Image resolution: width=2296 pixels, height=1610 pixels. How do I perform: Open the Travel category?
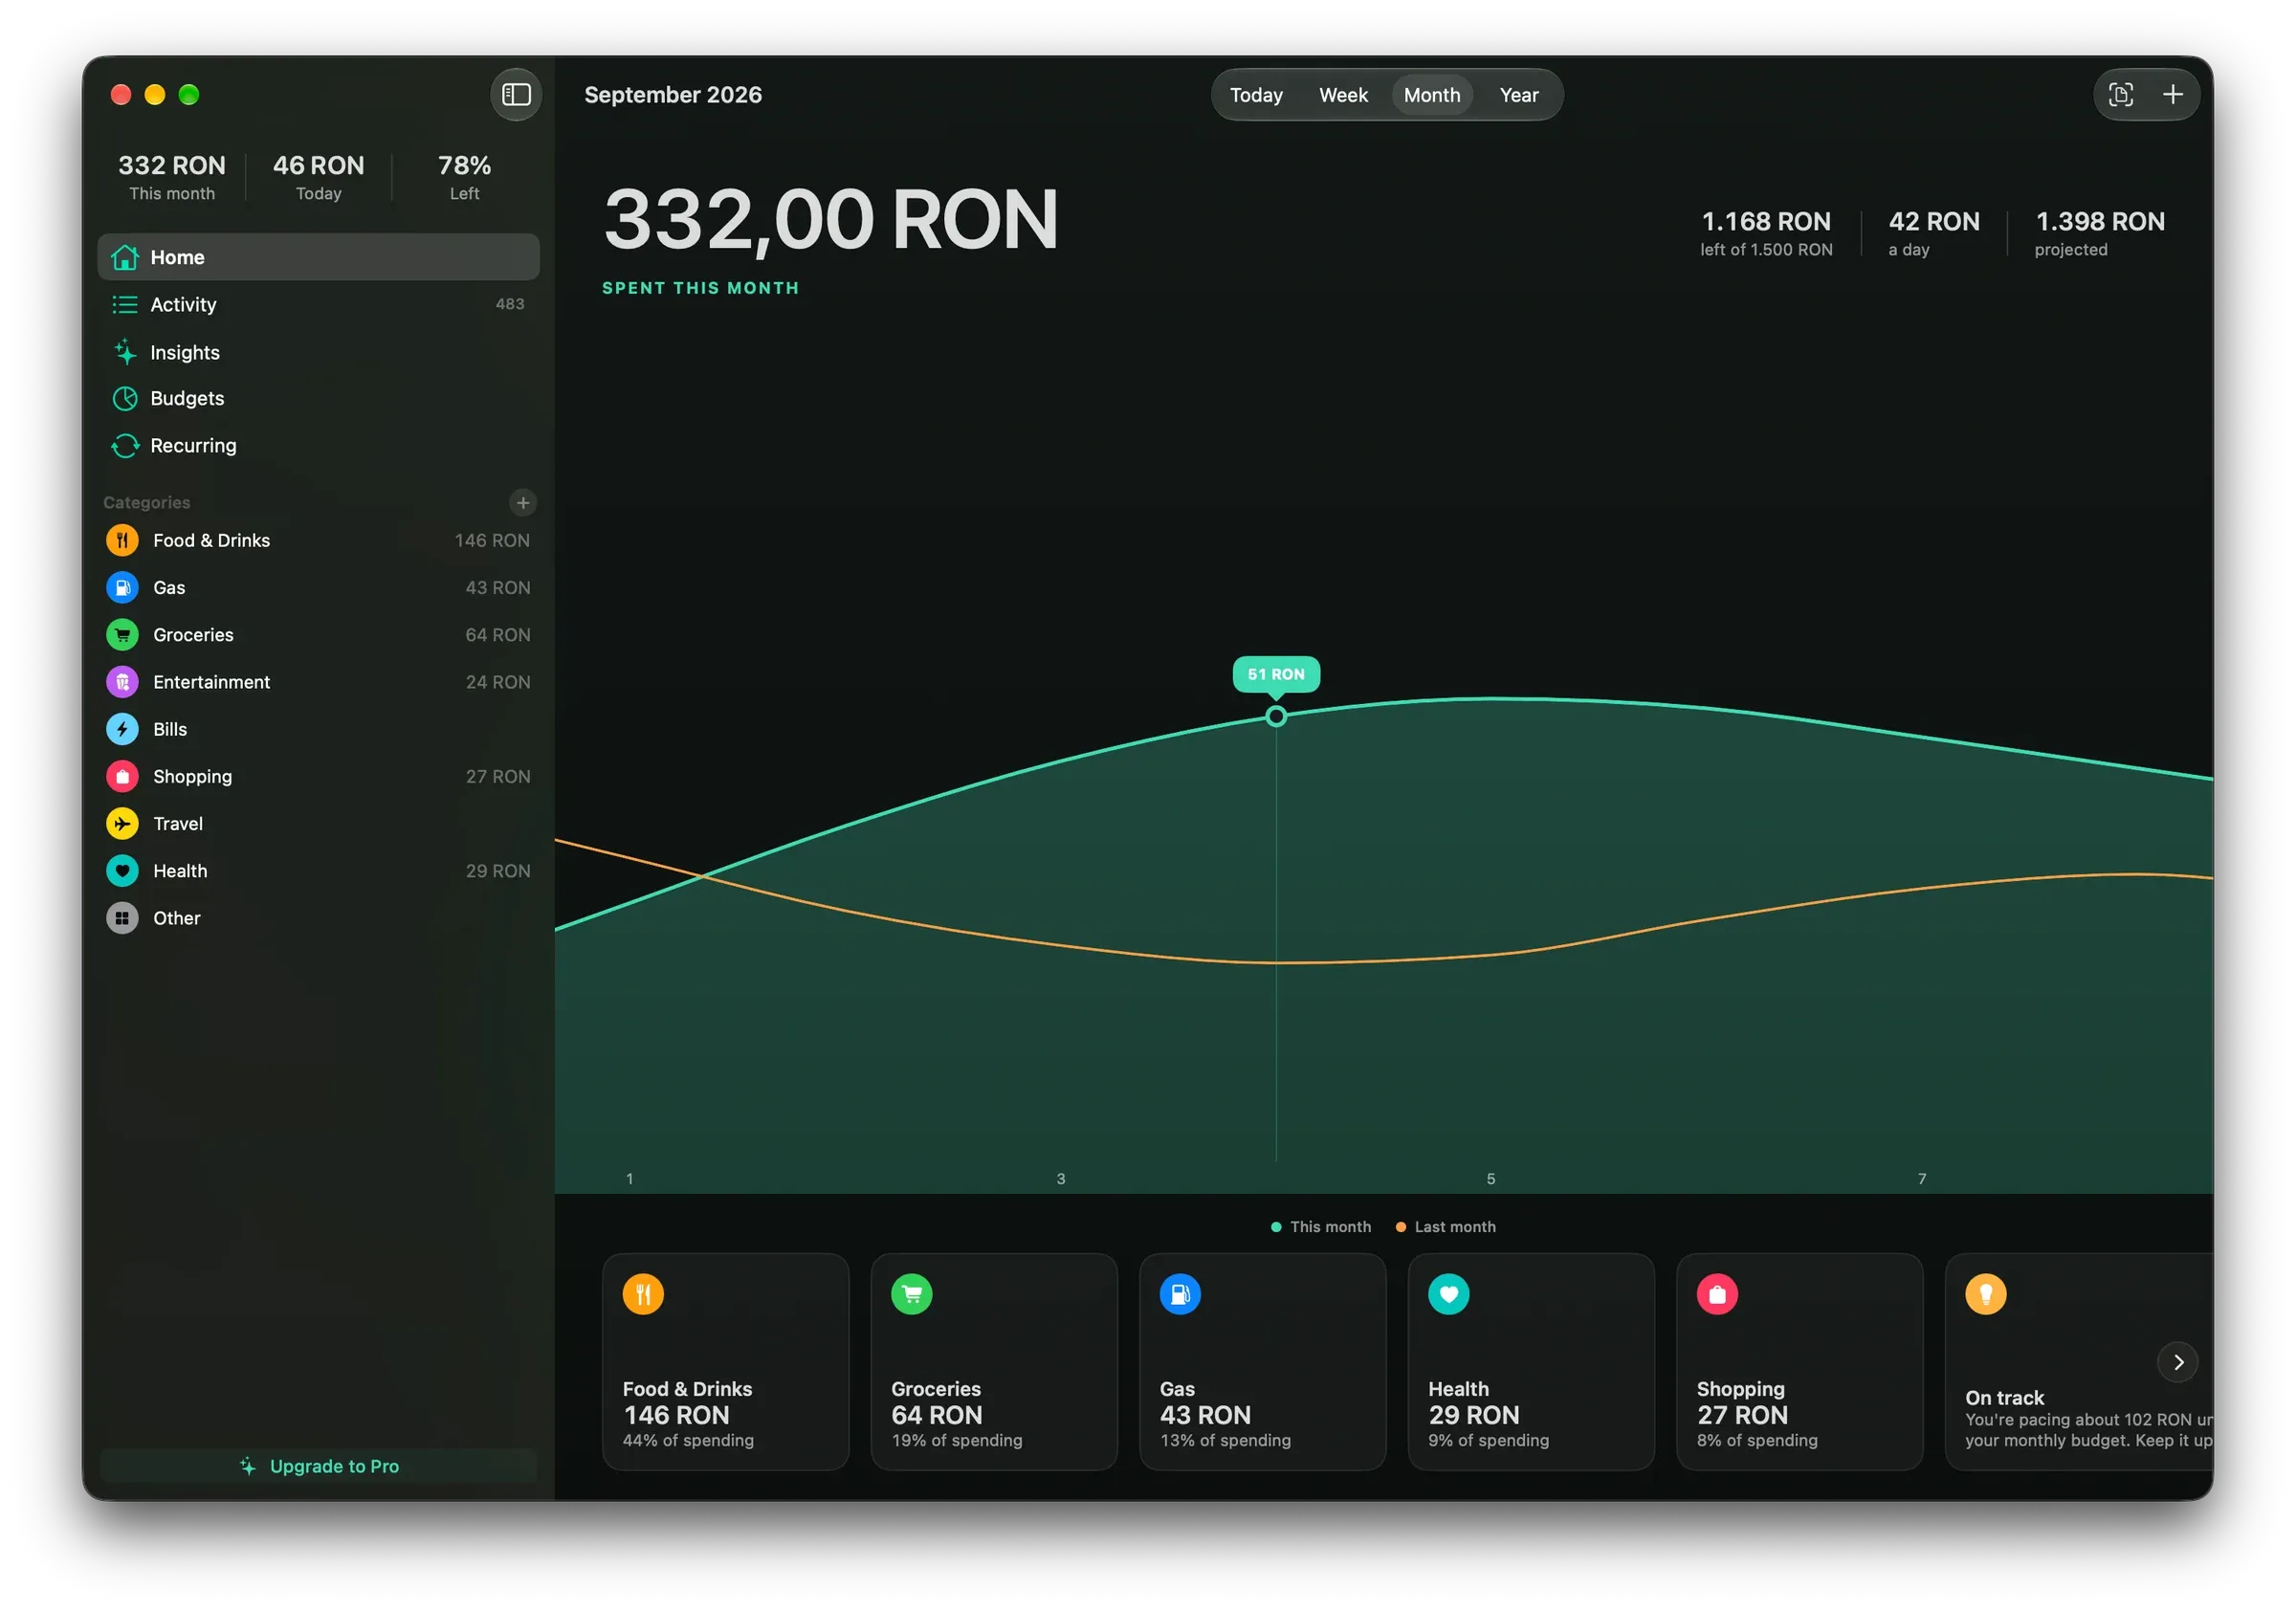click(x=318, y=824)
